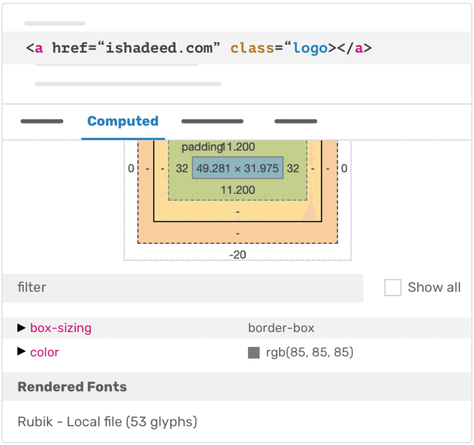This screenshot has height=445, width=474.
Task: Expand the box-sizing property triangle
Action: coord(22,328)
